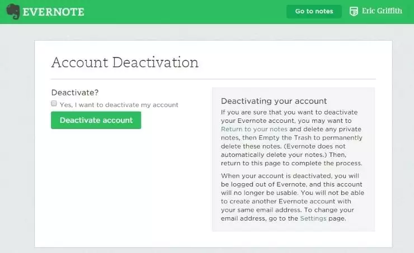Open the Eric Griffith user menu
This screenshot has width=414, height=253.
tap(383, 11)
